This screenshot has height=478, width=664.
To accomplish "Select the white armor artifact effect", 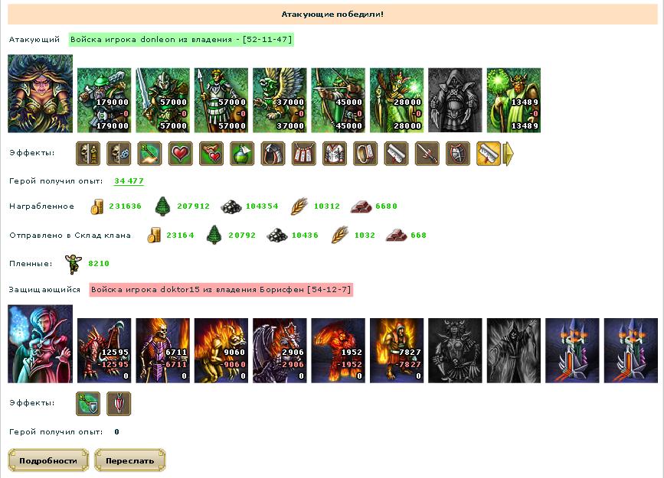I will [x=335, y=153].
